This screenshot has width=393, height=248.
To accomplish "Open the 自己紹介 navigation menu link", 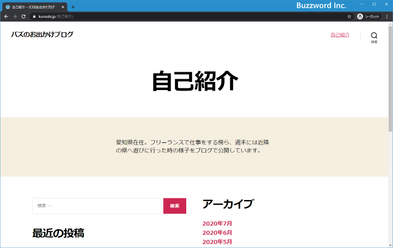I will (x=340, y=35).
